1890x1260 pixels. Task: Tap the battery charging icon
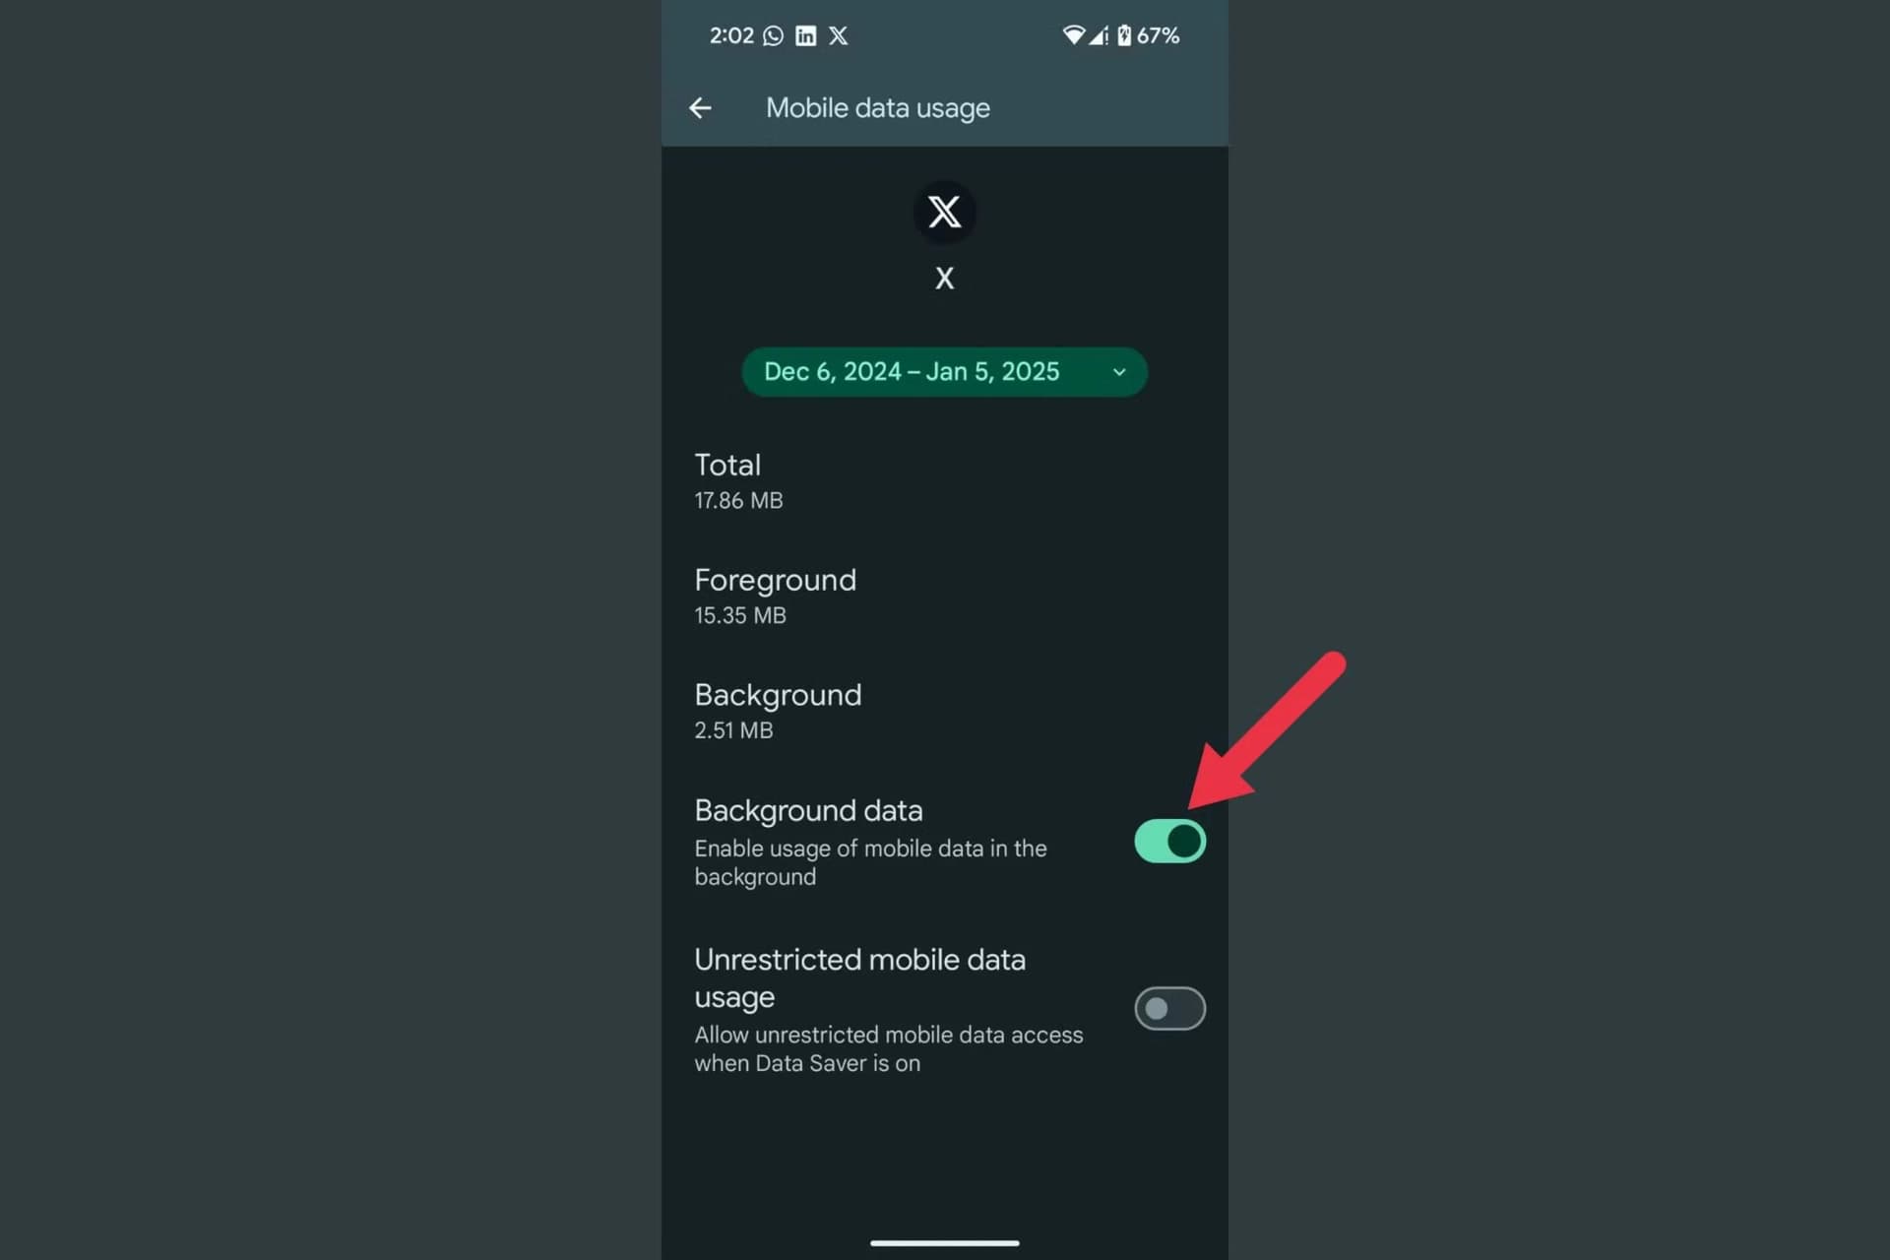1124,35
